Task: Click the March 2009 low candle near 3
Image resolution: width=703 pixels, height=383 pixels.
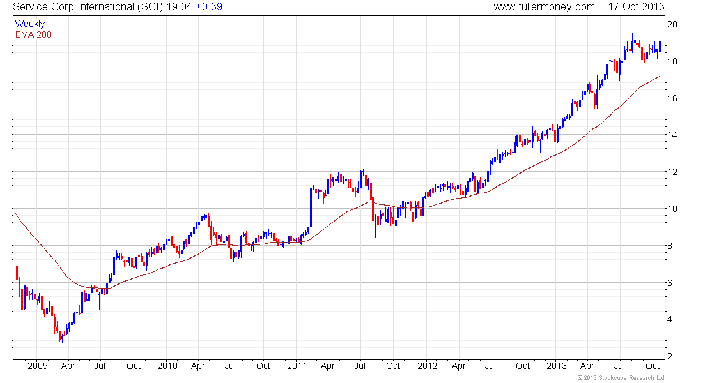Action: click(62, 336)
